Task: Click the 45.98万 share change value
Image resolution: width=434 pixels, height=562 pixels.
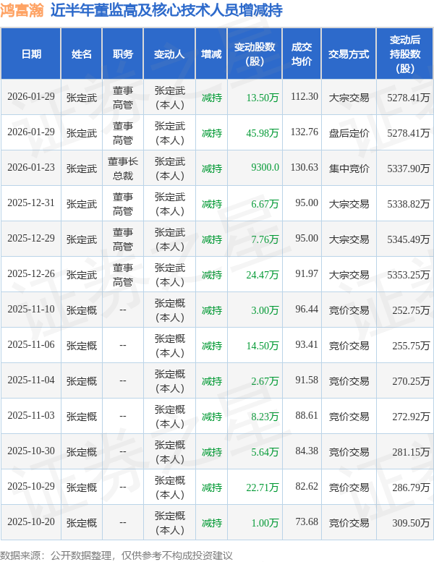Action: [263, 133]
